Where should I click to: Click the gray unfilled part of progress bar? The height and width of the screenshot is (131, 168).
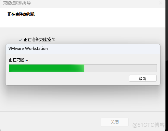pyautogui.click(x=121, y=68)
